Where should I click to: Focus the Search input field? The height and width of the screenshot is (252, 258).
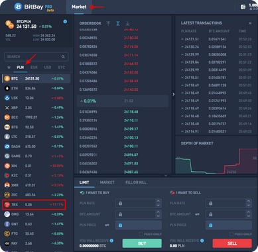coord(36,57)
